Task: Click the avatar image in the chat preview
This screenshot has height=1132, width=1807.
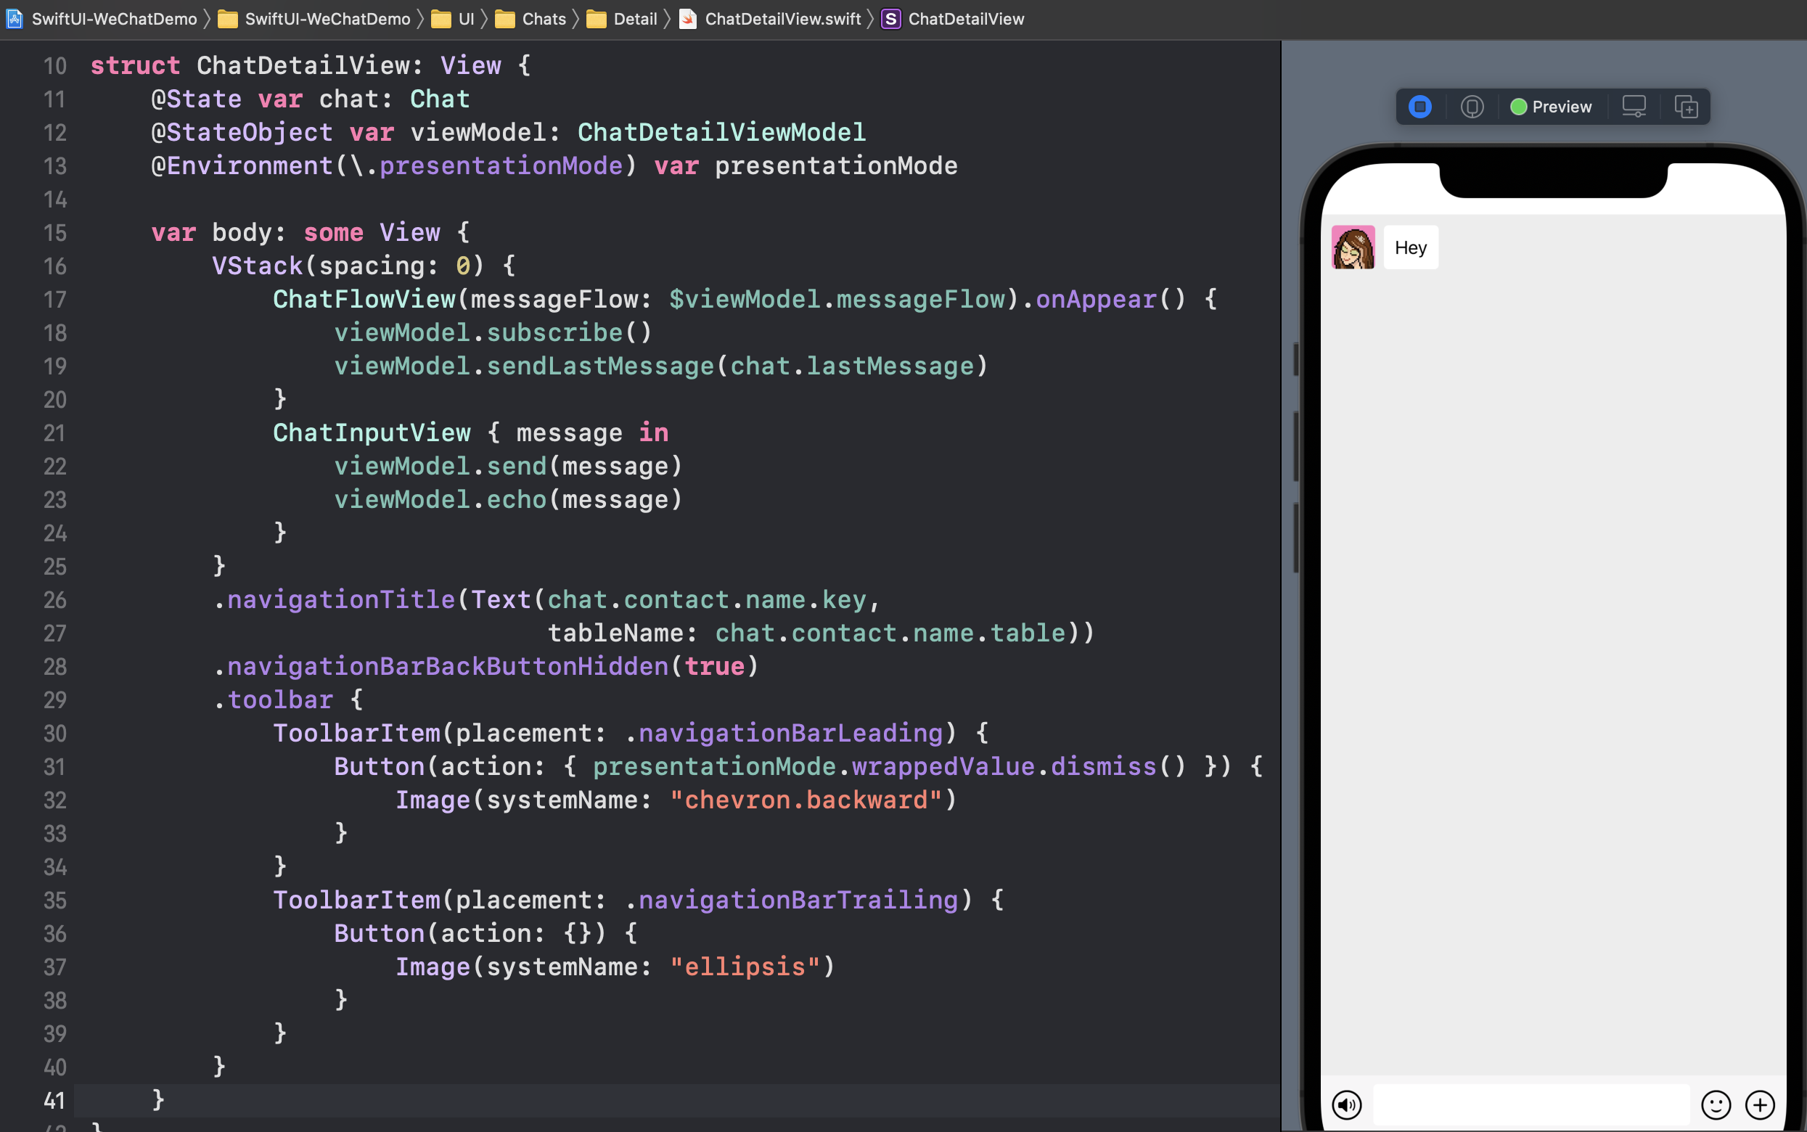Action: (1353, 247)
